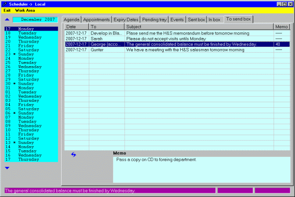This screenshot has width=295, height=197.
Task: Open the Work Area menu
Action: [x=25, y=10]
